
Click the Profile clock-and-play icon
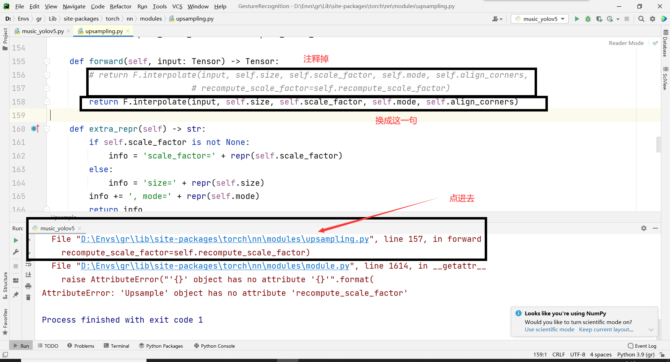click(610, 19)
